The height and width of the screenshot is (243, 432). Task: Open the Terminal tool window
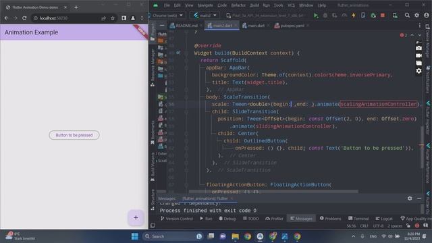point(358,219)
